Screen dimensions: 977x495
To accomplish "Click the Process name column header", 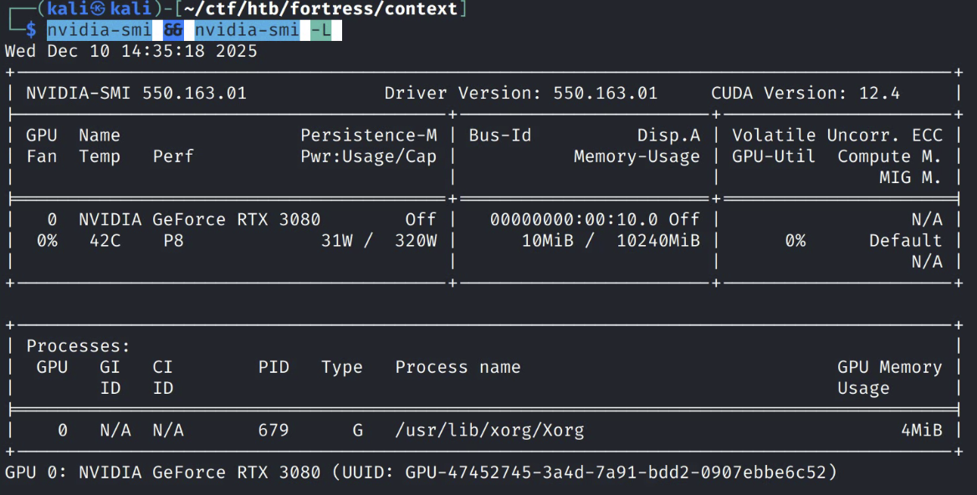I will 458,367.
